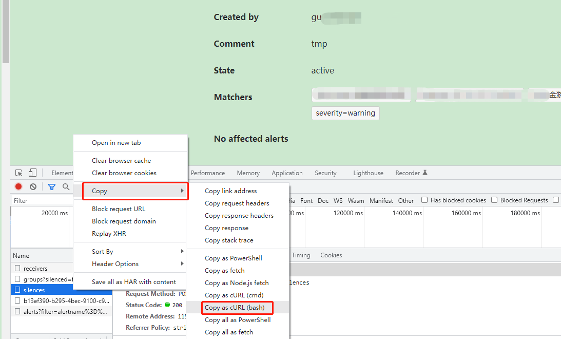561x339 pixels.
Task: Open the Copy submenu
Action: tap(136, 191)
